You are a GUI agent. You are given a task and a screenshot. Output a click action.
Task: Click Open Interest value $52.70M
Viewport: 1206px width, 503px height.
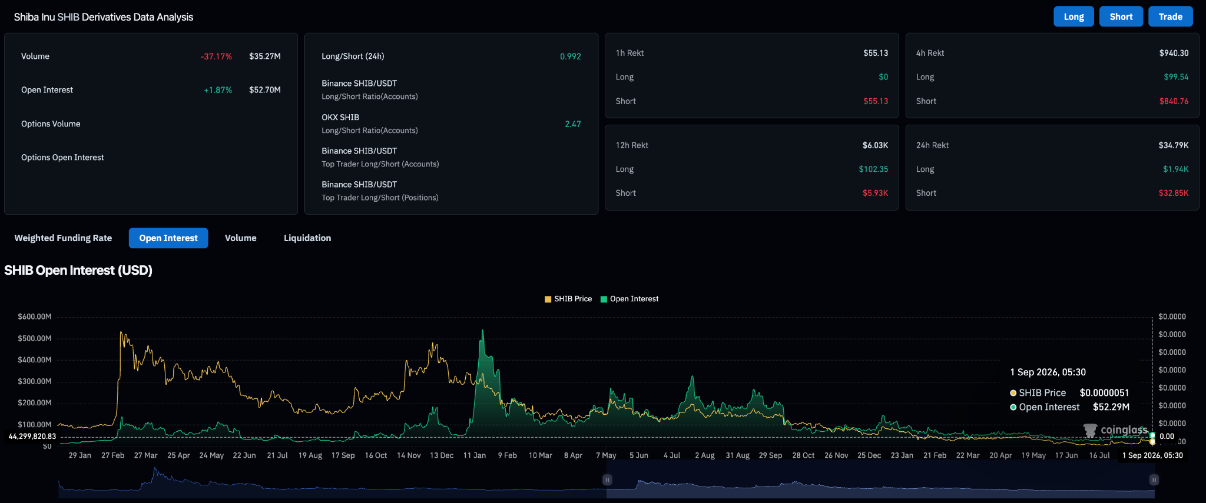point(265,90)
